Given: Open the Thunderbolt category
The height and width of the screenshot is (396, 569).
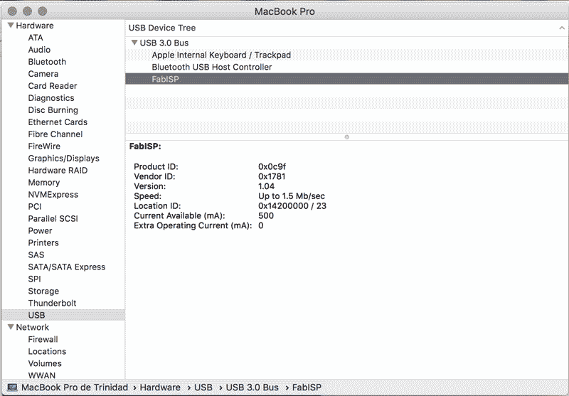Looking at the screenshot, I should pos(52,303).
